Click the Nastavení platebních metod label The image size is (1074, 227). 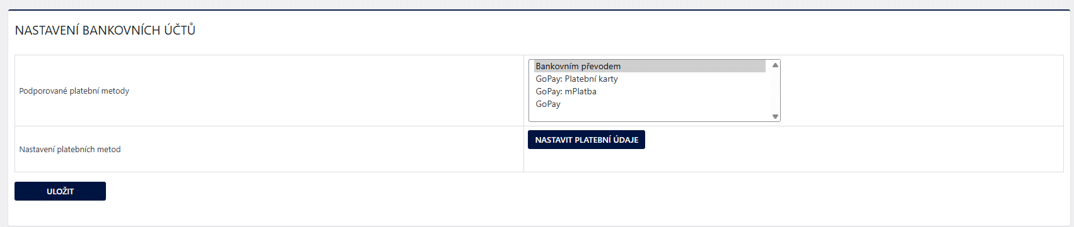[x=70, y=150]
